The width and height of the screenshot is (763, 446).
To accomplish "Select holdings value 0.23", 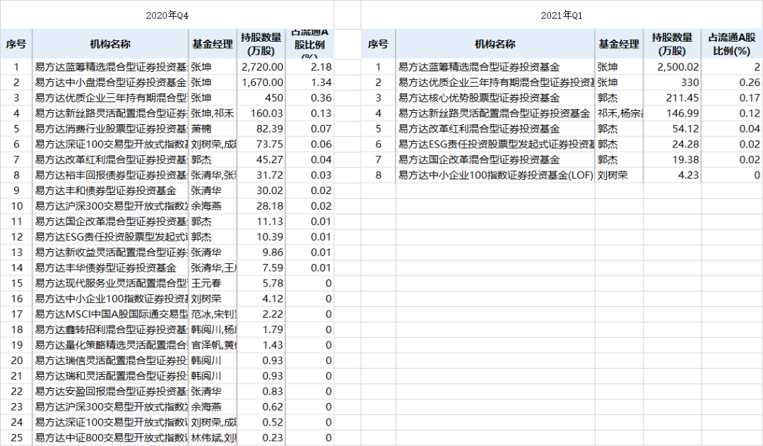I will pyautogui.click(x=261, y=438).
